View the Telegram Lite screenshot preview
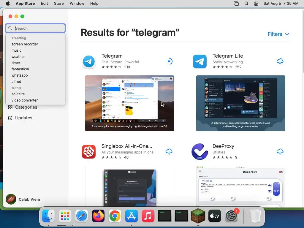Viewport: 304px width, 228px height. point(240,103)
